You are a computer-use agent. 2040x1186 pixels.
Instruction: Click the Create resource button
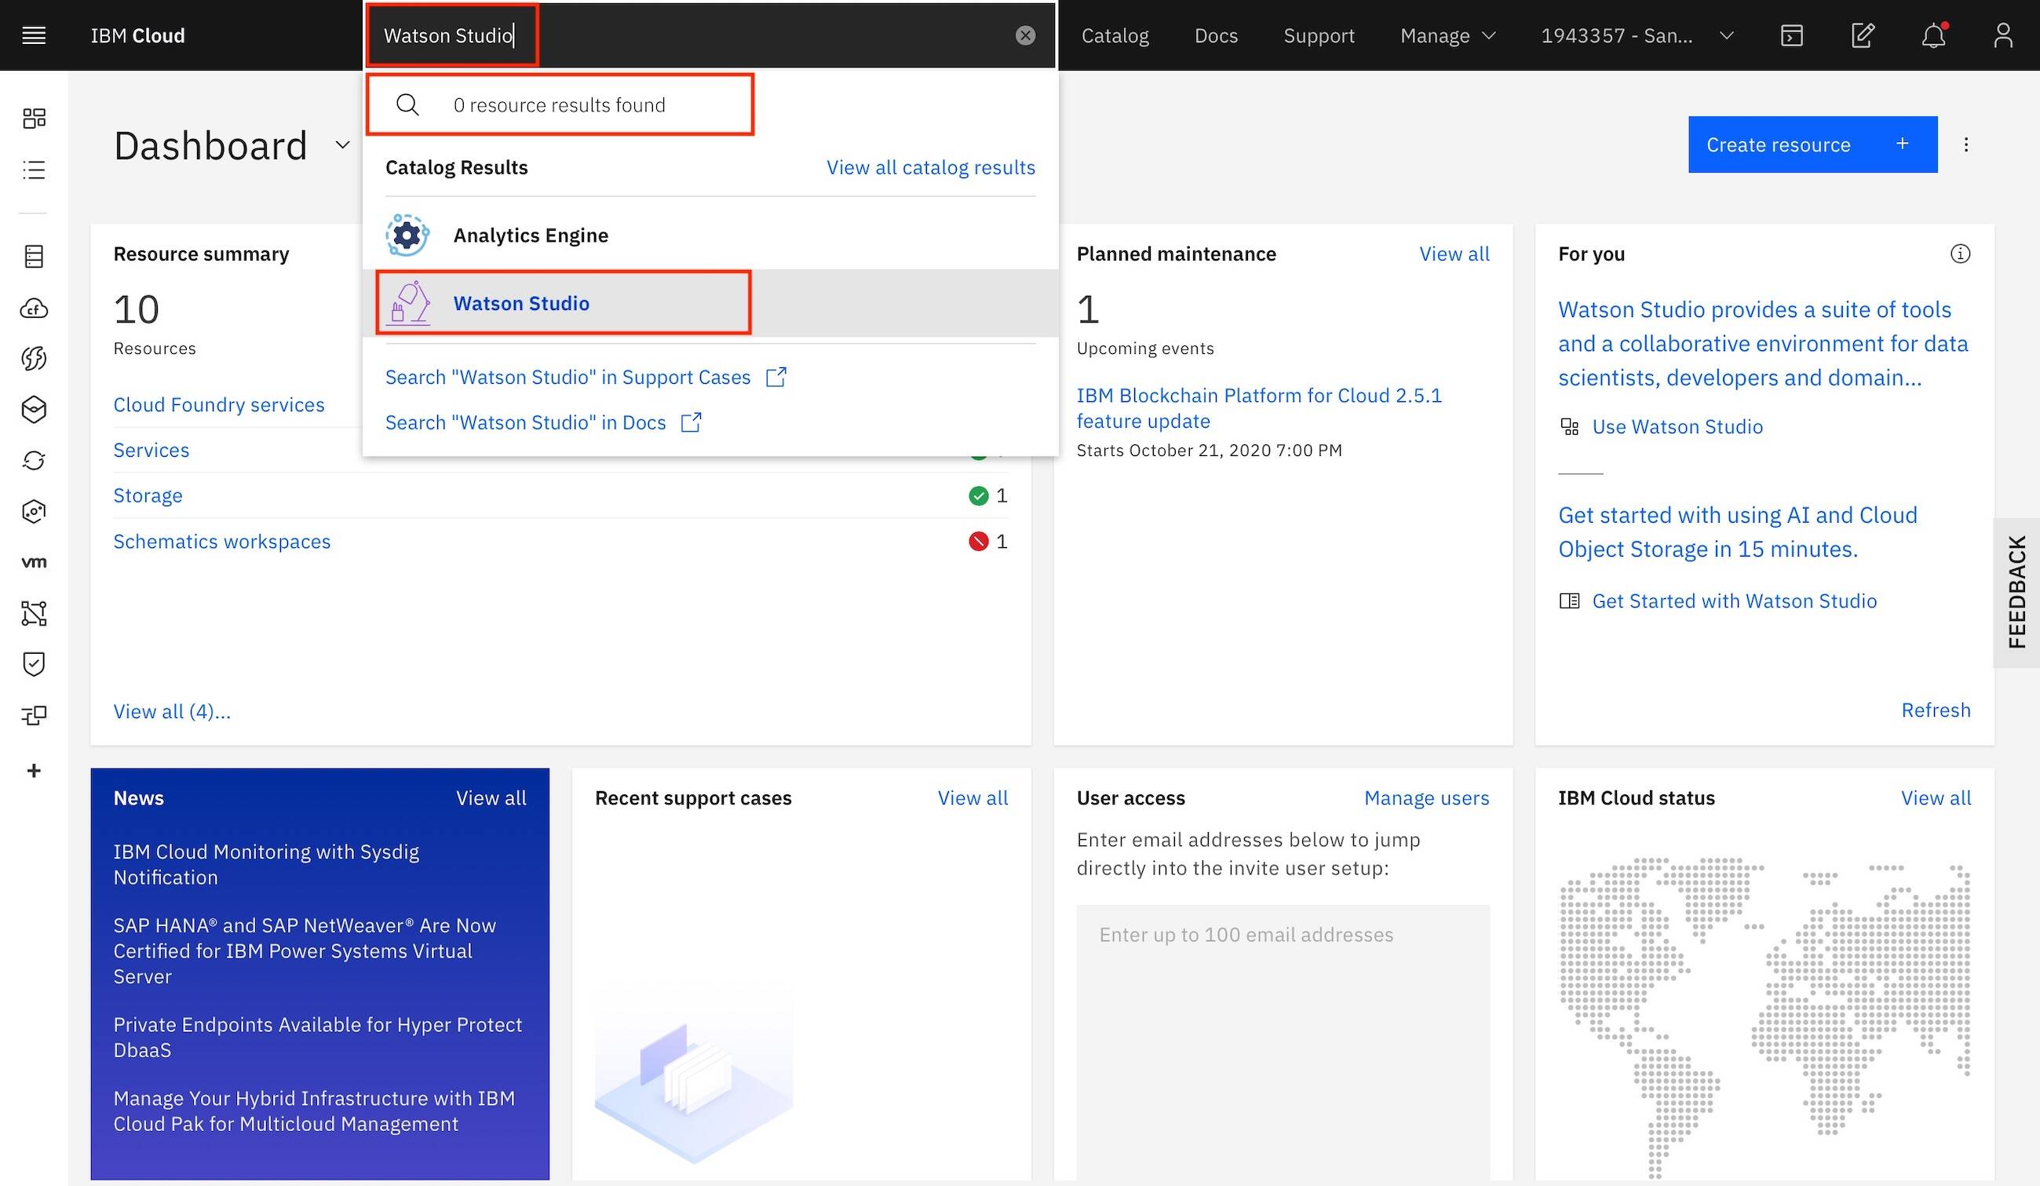coord(1812,145)
